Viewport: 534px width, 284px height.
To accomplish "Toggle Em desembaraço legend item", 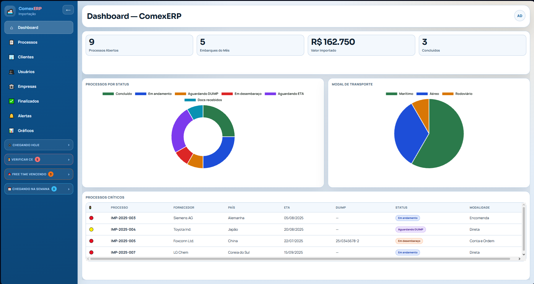I will pos(242,94).
